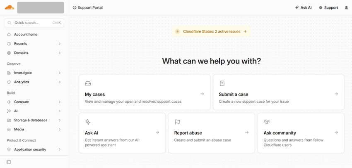
Task: Click the Application security shield icon
Action: click(x=9, y=149)
